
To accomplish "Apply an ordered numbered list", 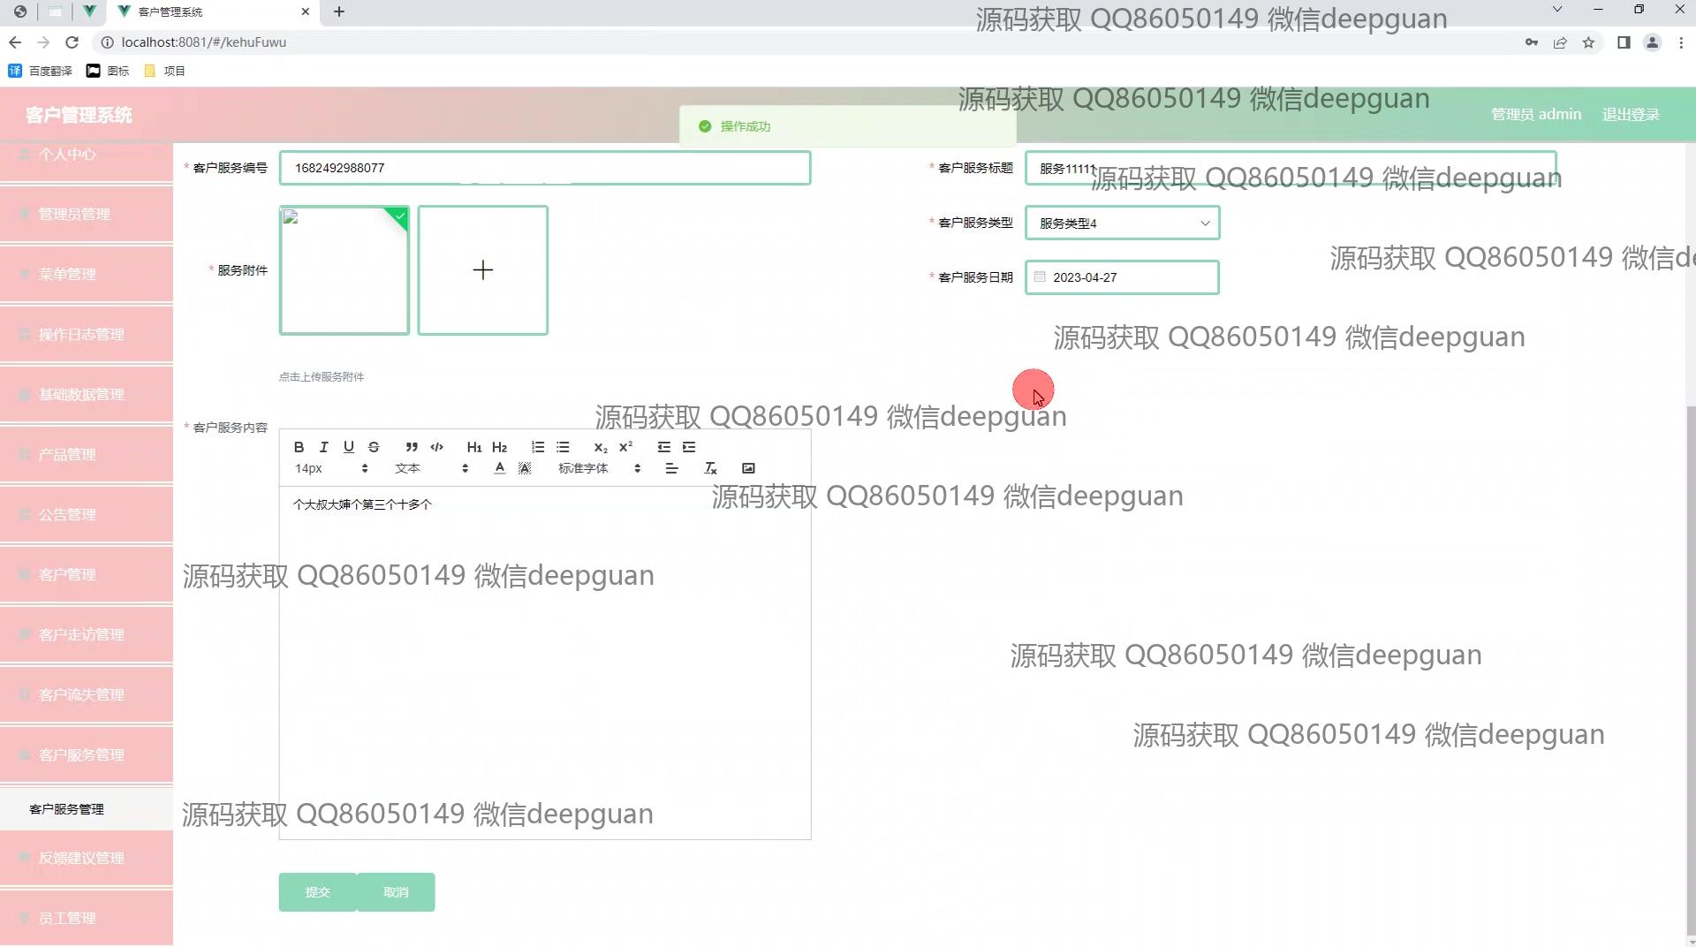I will point(538,447).
